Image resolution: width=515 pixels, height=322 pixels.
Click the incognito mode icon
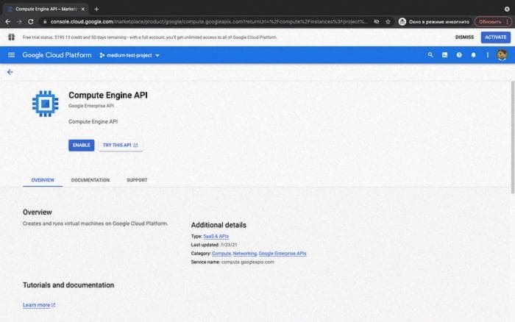(x=402, y=21)
